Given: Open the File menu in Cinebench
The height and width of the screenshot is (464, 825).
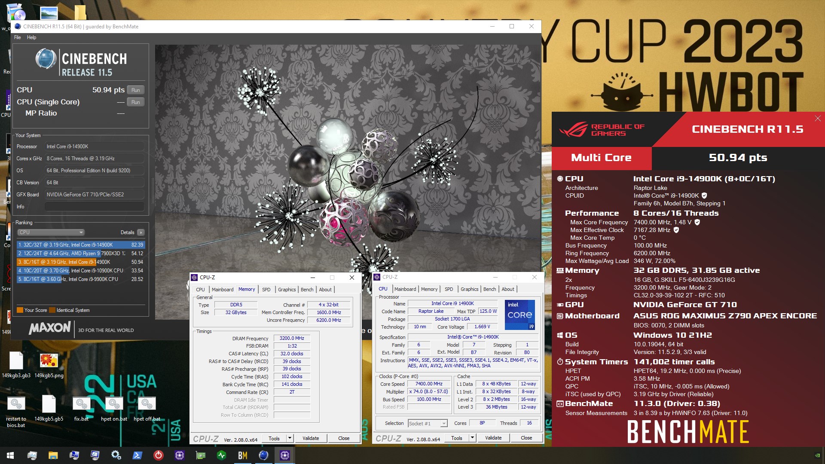Looking at the screenshot, I should click(17, 37).
